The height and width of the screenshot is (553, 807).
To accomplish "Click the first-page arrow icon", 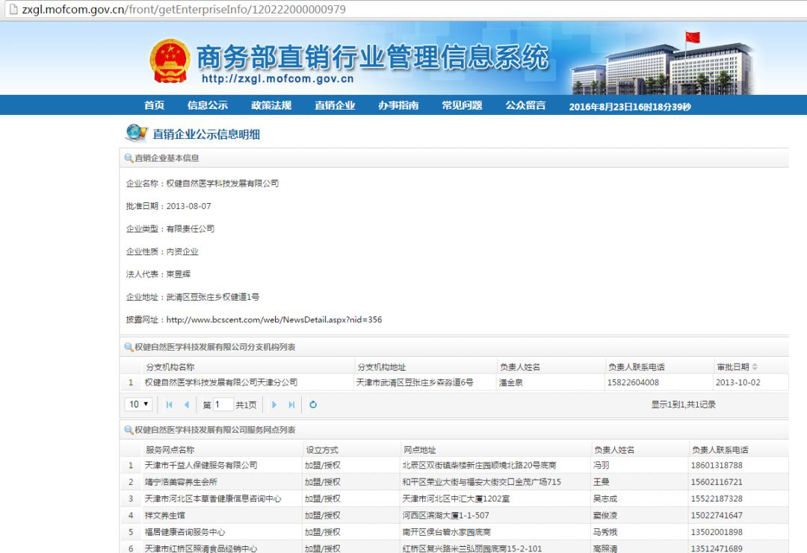I will pos(169,404).
